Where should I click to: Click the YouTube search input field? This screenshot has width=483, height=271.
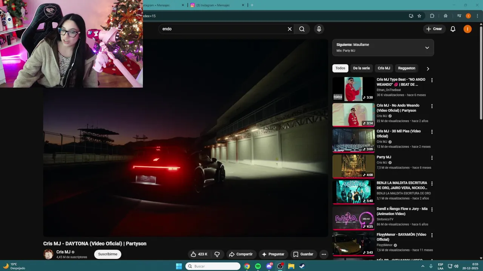tap(223, 29)
